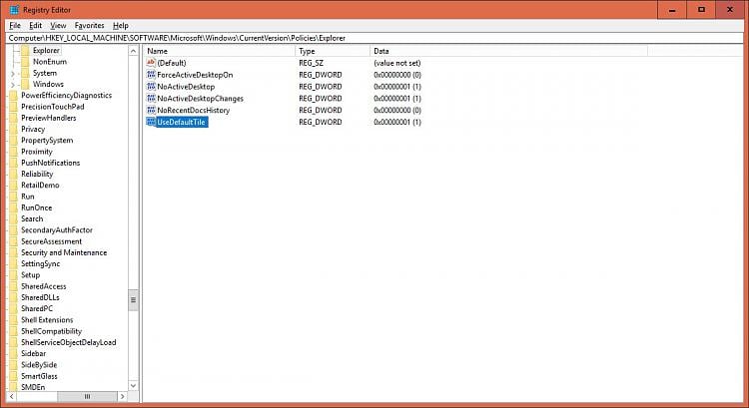The width and height of the screenshot is (749, 408).
Task: Click the (Default) string value icon
Action: click(x=151, y=63)
